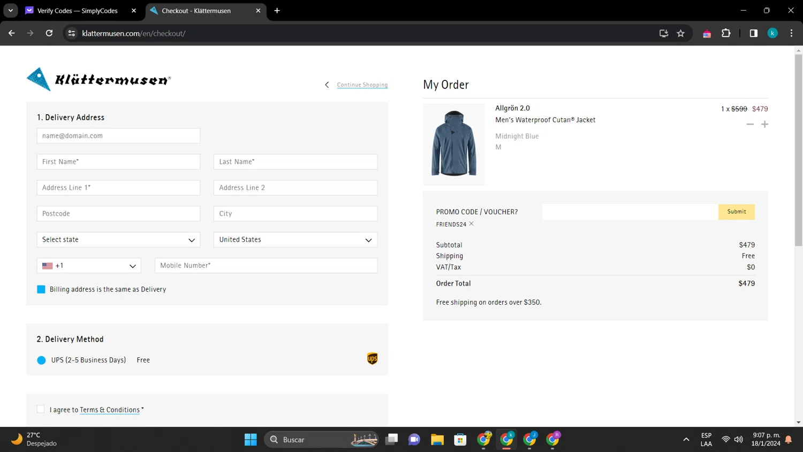Click the Continue Shopping link
The width and height of the screenshot is (803, 452).
tap(362, 85)
